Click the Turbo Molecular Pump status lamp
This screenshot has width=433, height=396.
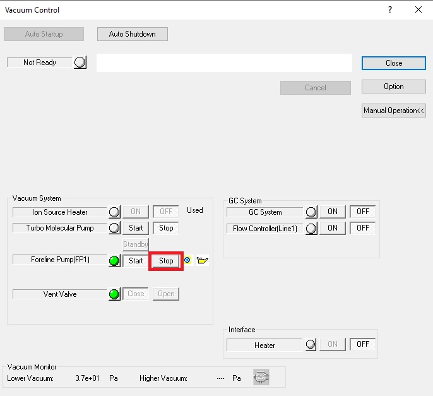tap(114, 228)
